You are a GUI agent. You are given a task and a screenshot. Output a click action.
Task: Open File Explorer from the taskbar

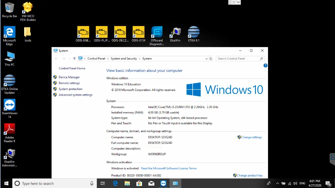(127, 183)
